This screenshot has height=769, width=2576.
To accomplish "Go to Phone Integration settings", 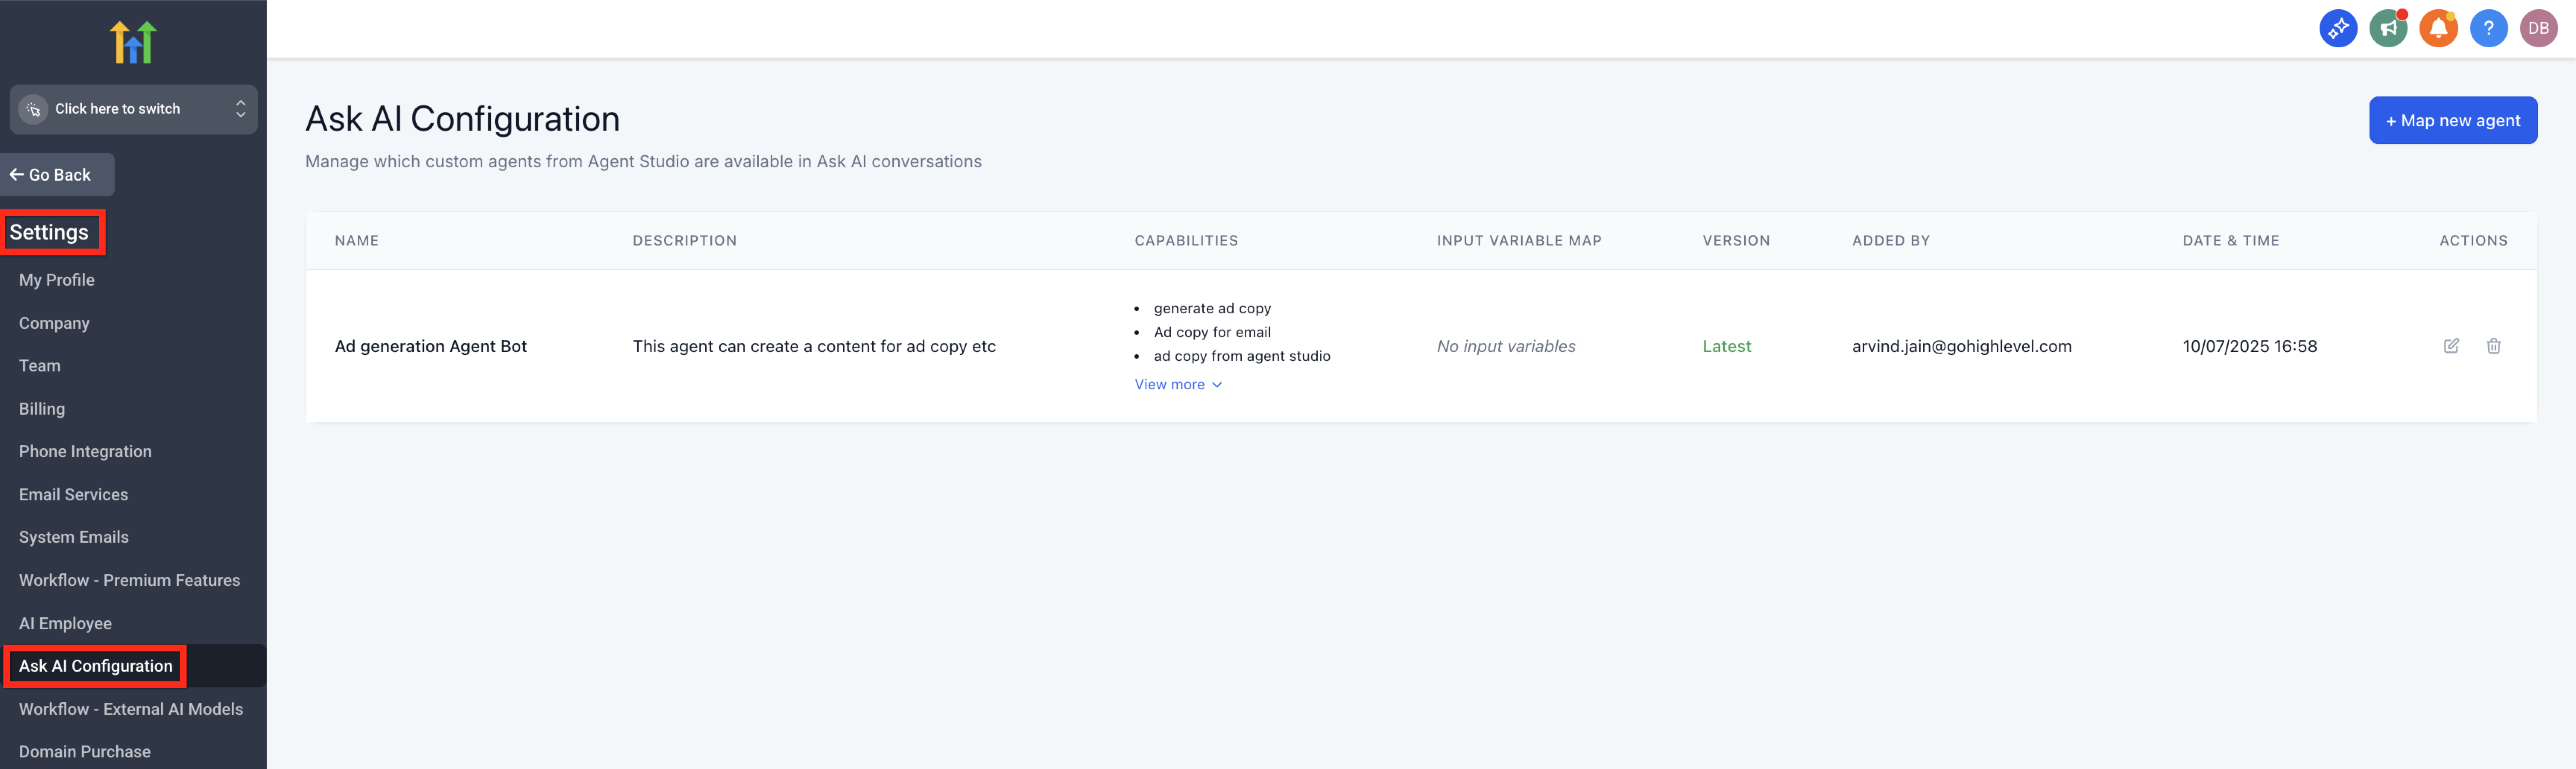I will tap(85, 451).
